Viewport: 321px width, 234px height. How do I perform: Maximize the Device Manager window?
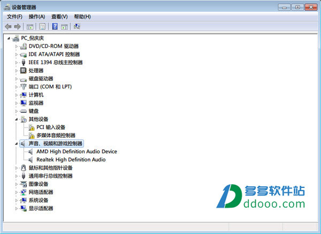[x=297, y=7]
